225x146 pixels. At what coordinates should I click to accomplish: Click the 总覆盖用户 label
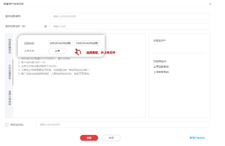[159, 41]
